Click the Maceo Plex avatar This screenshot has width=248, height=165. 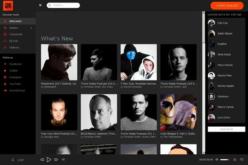(x=212, y=75)
